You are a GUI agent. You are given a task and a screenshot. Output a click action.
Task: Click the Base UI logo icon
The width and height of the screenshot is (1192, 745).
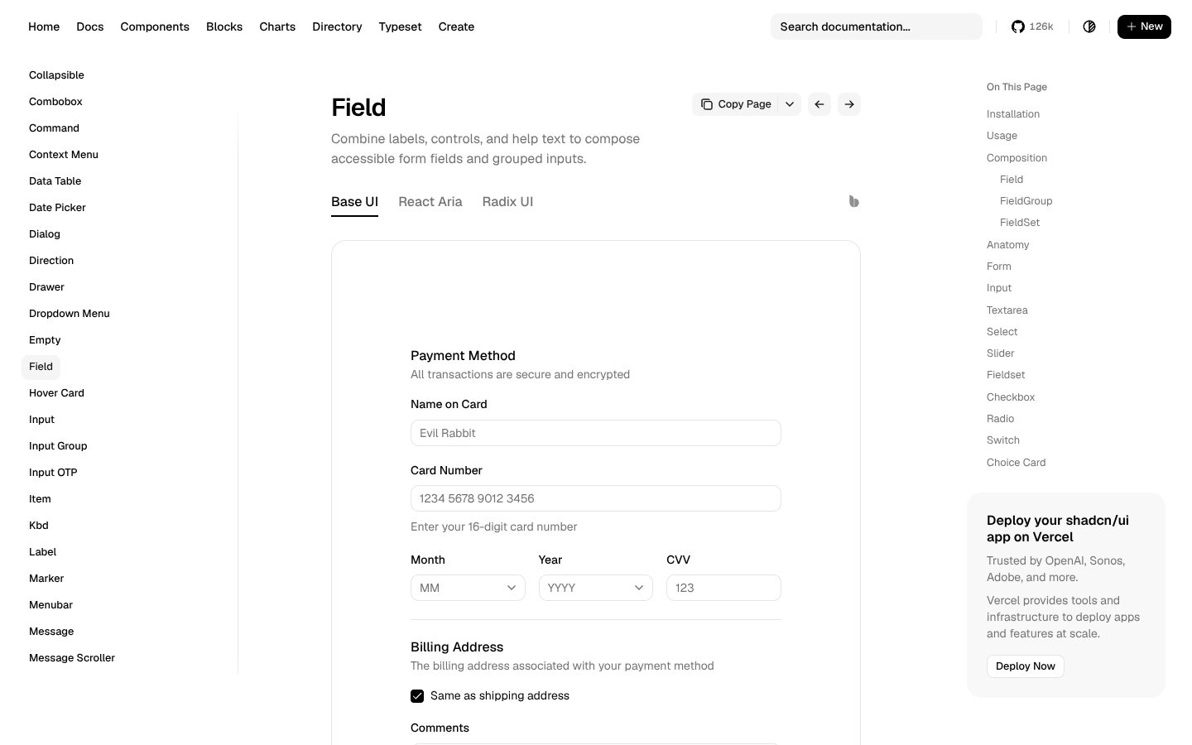pos(853,201)
